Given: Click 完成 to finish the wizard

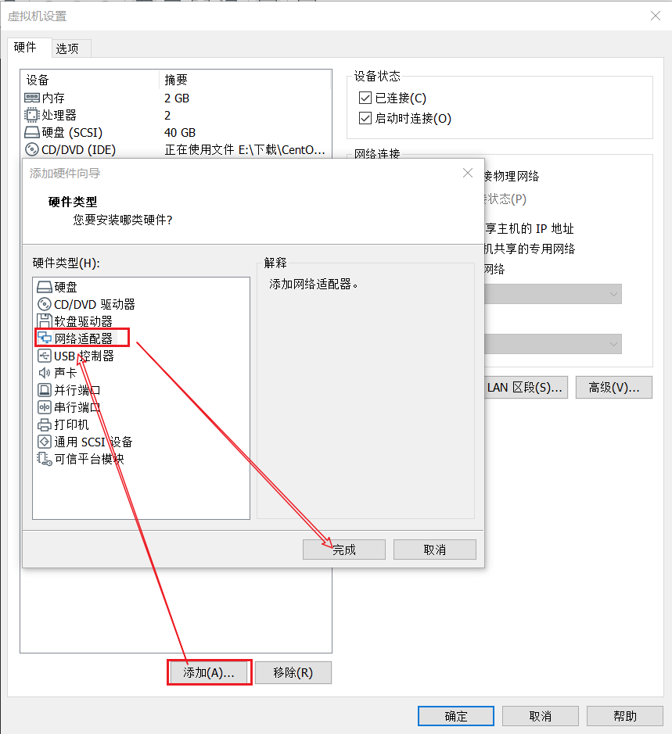Looking at the screenshot, I should [344, 550].
